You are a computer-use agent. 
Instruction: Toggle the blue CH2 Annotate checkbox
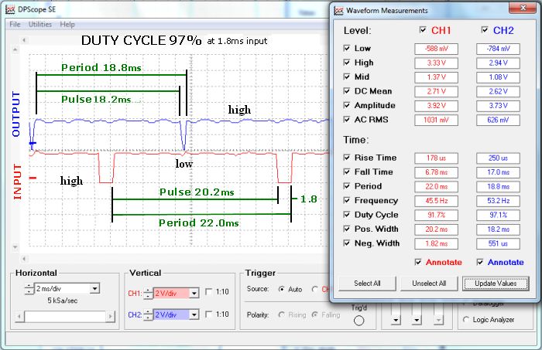[x=480, y=262]
